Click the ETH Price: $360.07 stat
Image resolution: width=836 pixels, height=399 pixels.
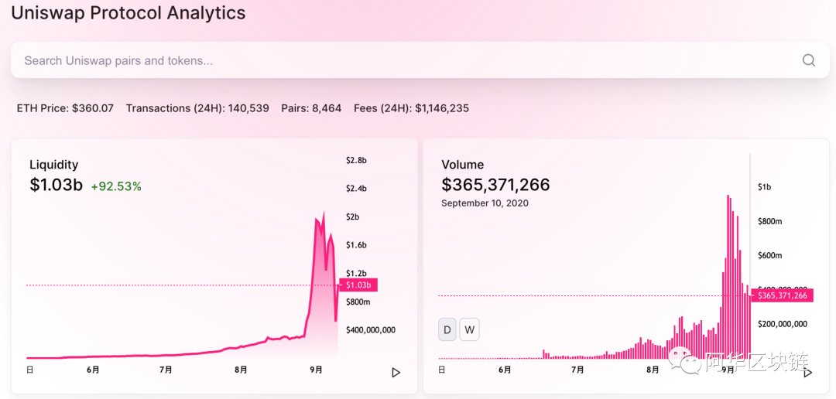click(65, 109)
